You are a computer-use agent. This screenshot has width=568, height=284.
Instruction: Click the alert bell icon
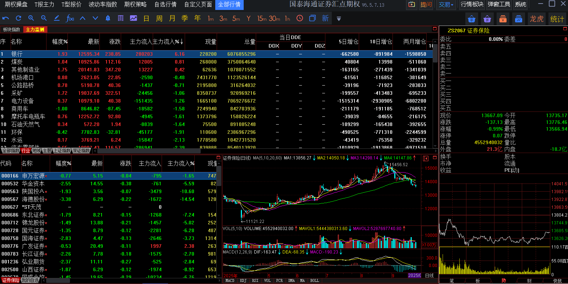(x=108, y=18)
